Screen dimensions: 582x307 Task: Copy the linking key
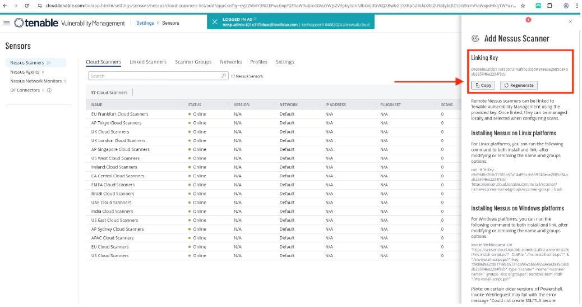point(483,85)
